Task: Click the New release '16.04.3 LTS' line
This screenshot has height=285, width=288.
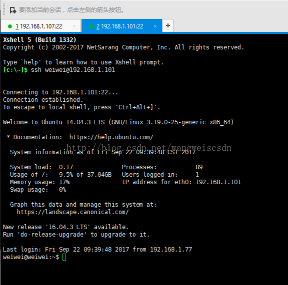Action: (x=66, y=227)
